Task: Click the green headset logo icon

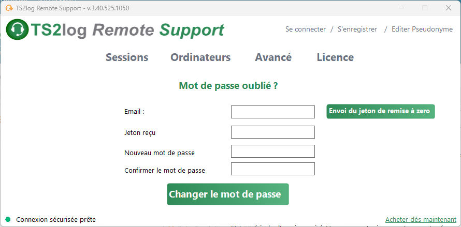Action: coord(17,29)
